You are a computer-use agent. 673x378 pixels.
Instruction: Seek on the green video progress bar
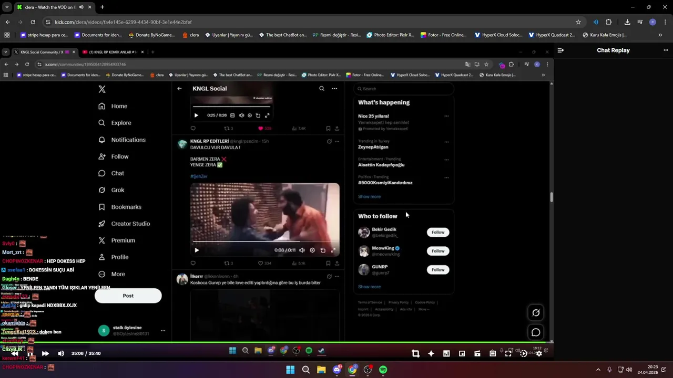coord(277,342)
